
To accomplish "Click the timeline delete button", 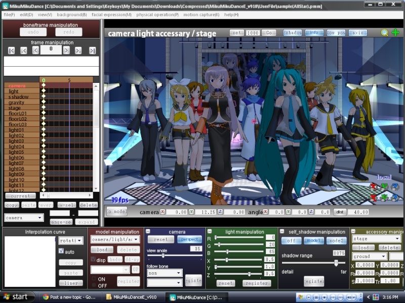I will [88, 205].
